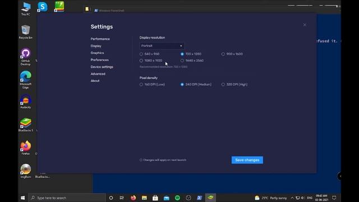Open Task View on the taskbar
This screenshot has width=359, height=202.
pyautogui.click(x=122, y=198)
